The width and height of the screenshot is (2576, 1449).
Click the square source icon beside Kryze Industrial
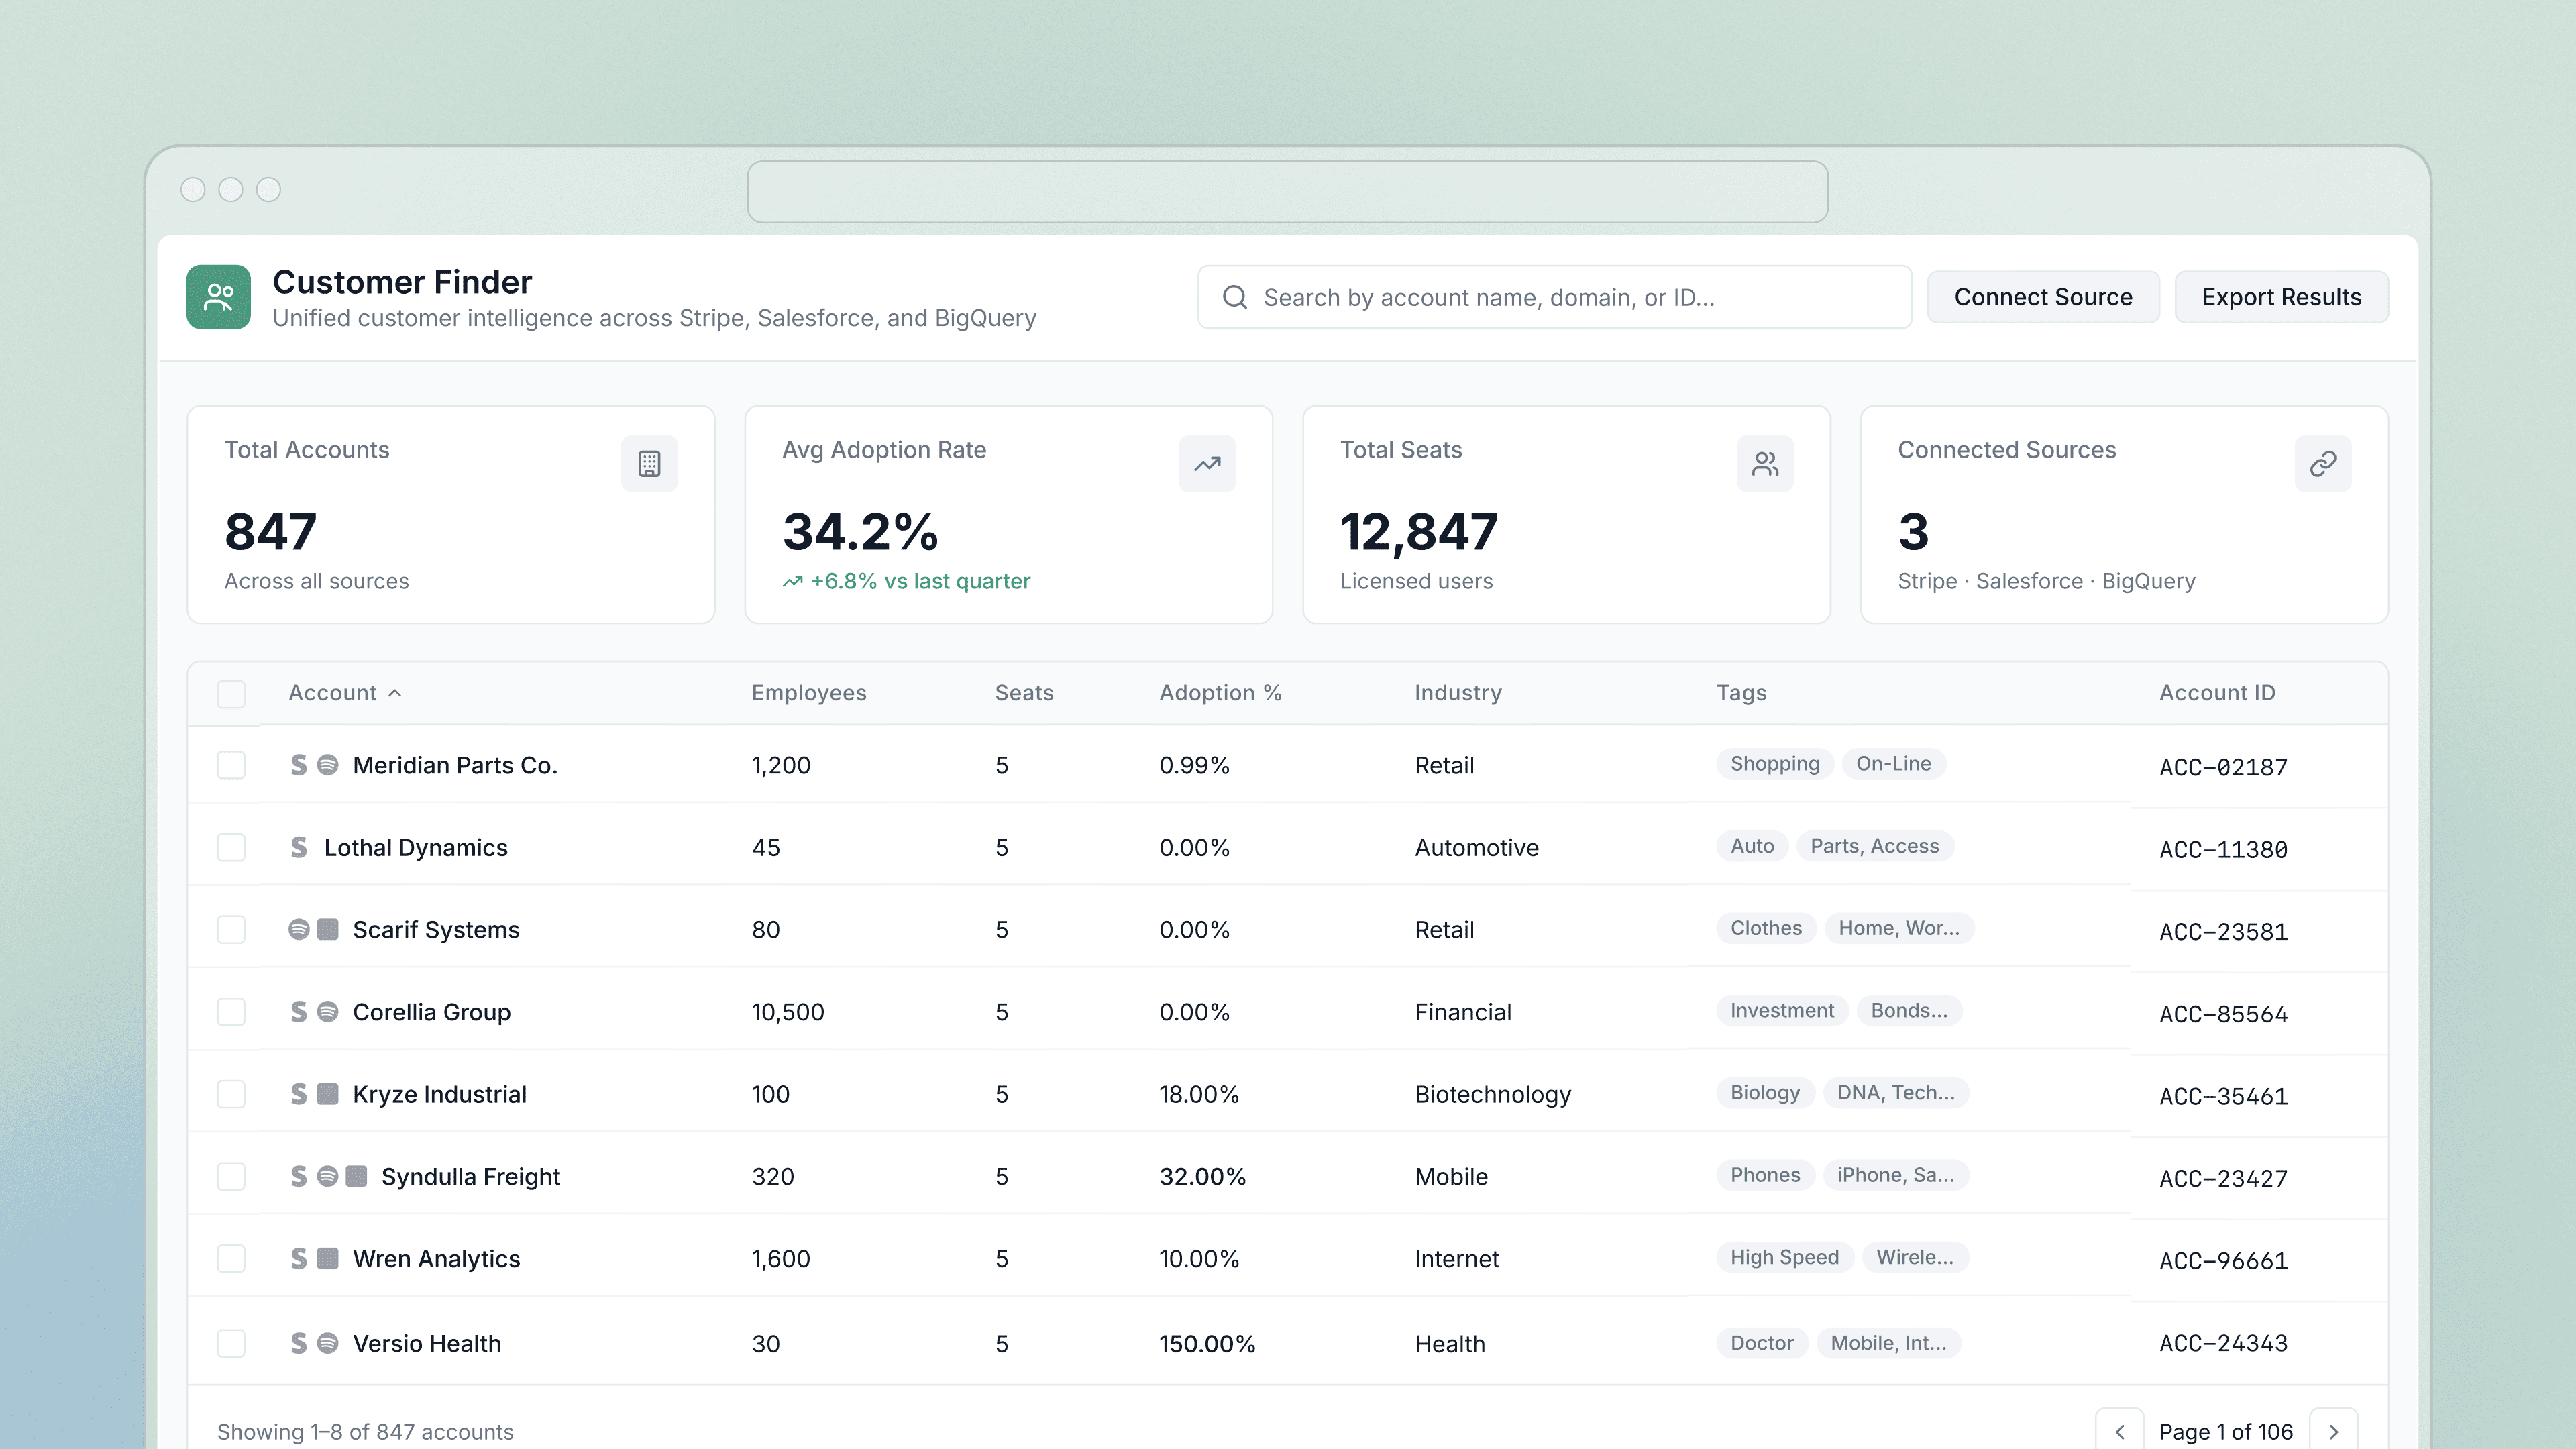tap(327, 1094)
